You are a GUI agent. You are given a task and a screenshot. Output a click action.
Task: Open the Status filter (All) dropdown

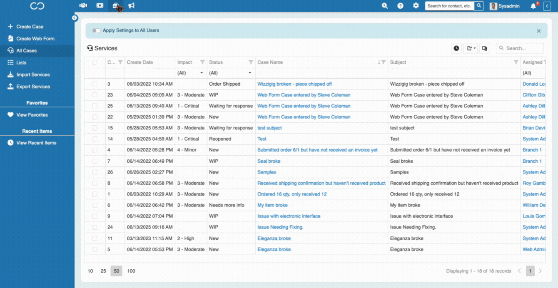pyautogui.click(x=230, y=73)
